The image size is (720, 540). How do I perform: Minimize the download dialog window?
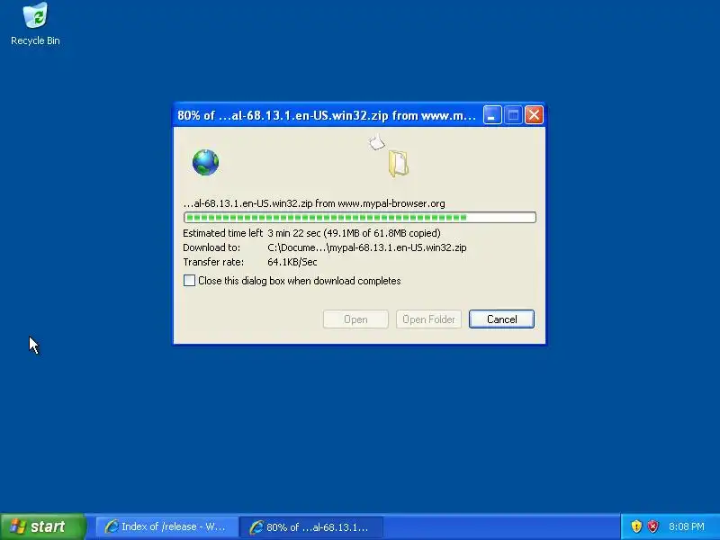[x=491, y=115]
